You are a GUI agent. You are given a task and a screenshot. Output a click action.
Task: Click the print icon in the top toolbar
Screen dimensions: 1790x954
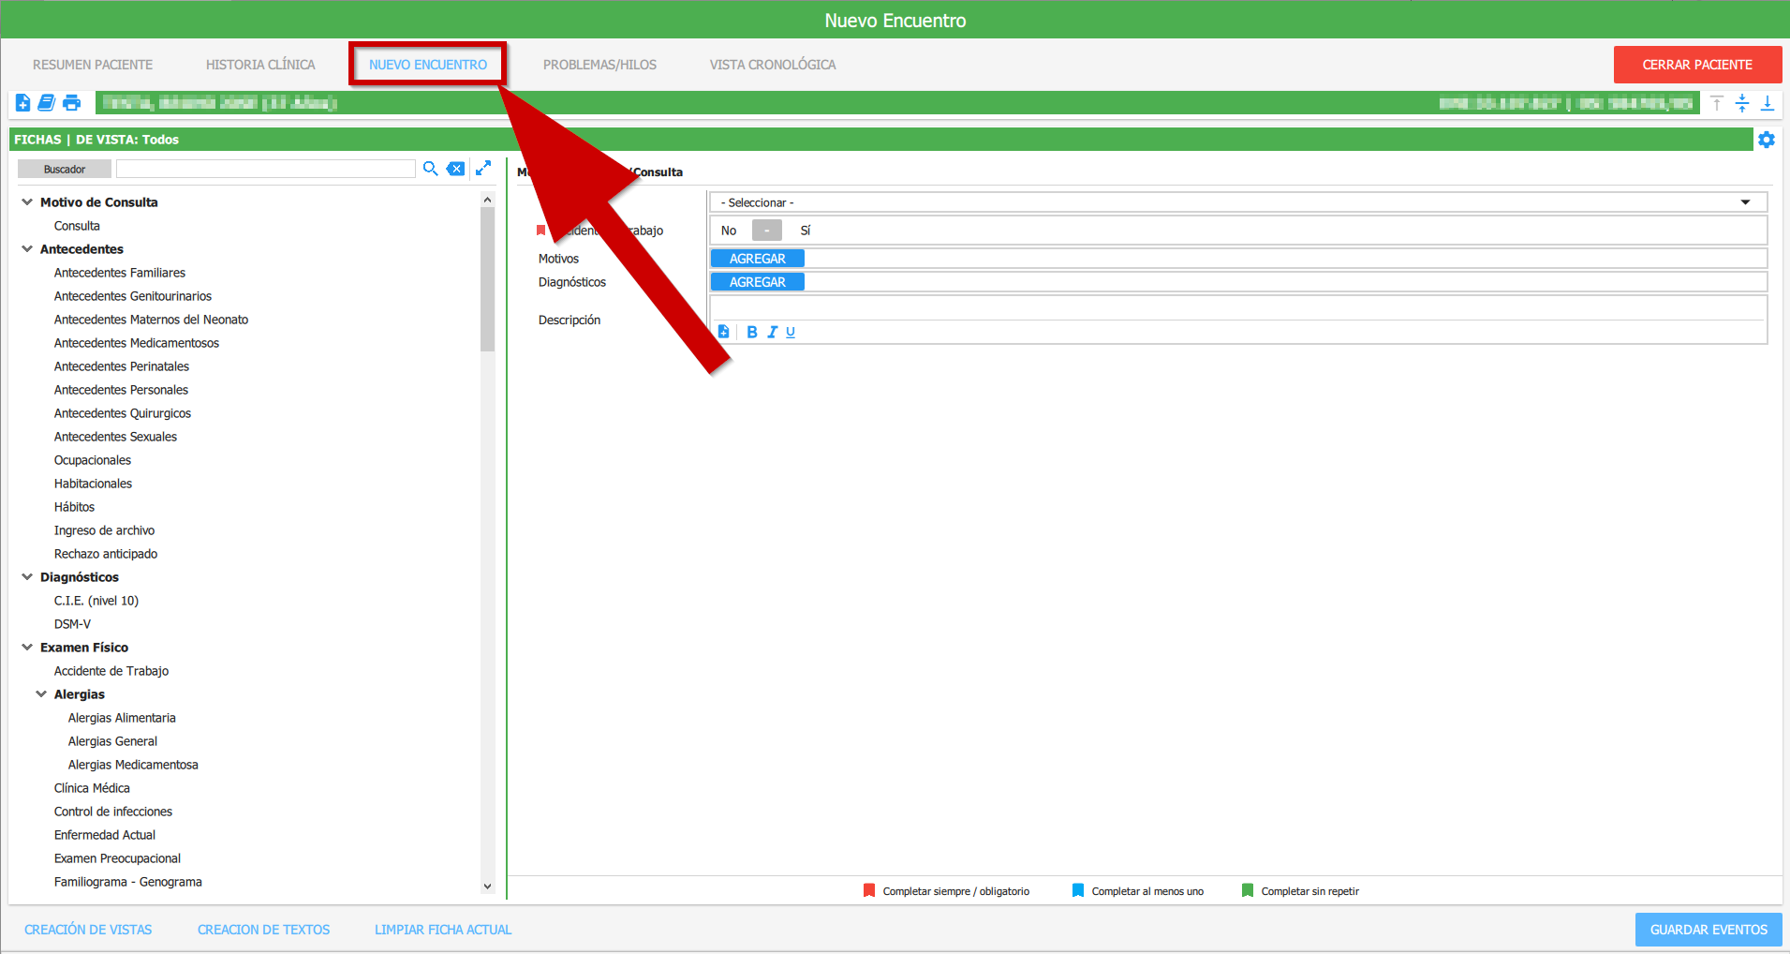(x=71, y=103)
